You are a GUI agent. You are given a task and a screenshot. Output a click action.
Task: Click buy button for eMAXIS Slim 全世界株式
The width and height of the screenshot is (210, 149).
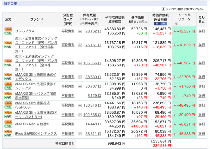8,113
